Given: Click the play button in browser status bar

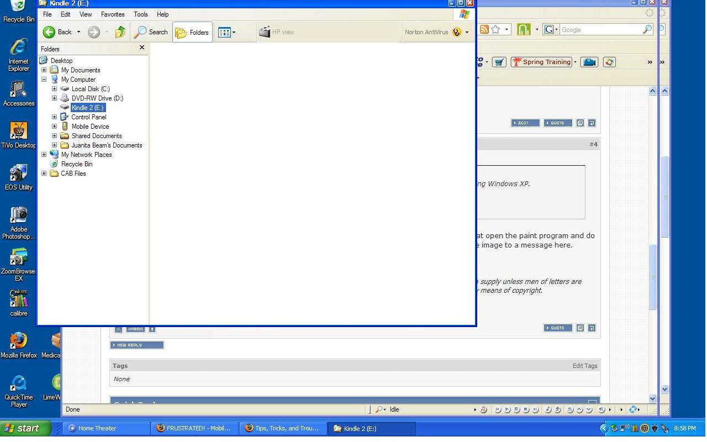Looking at the screenshot, I should tap(507, 410).
